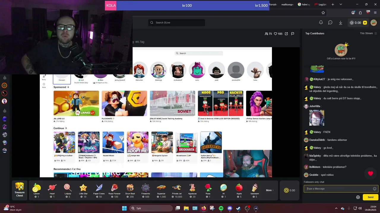
Task: Open the Firefox hamburger menu
Action: pyautogui.click(x=376, y=13)
